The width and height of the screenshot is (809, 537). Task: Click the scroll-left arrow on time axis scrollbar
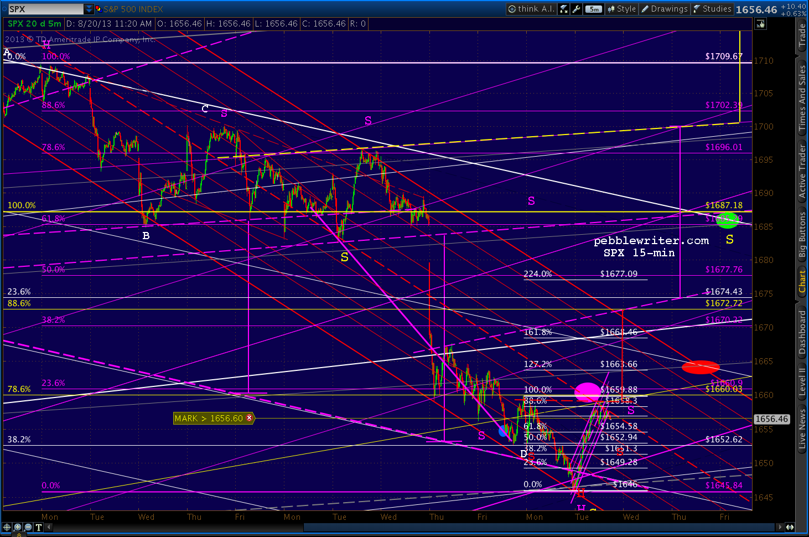pyautogui.click(x=49, y=528)
